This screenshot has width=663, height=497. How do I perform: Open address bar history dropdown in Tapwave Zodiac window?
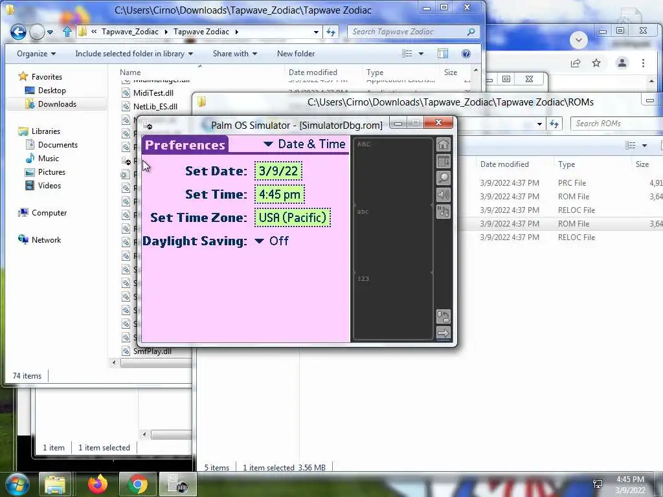click(316, 32)
